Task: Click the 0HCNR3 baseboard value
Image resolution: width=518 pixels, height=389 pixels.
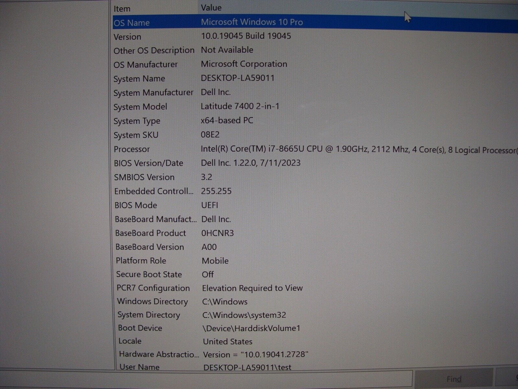Action: 218,233
